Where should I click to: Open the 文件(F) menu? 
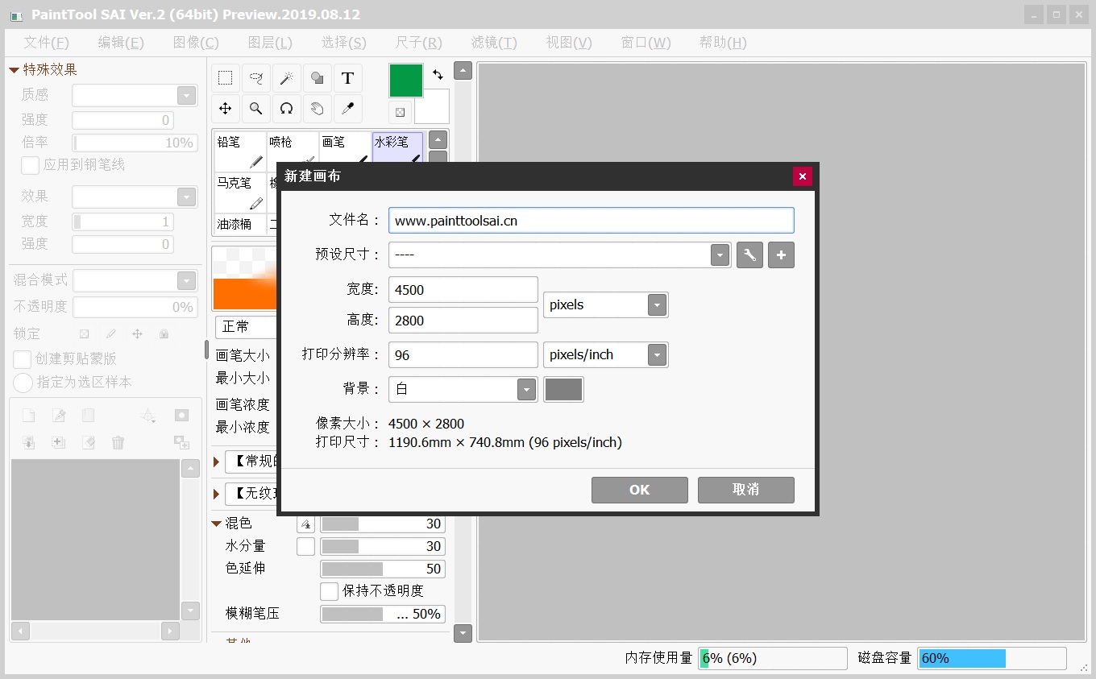coord(46,43)
